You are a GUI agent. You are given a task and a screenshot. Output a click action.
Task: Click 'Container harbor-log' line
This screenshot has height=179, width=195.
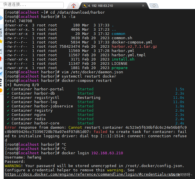[34, 102]
